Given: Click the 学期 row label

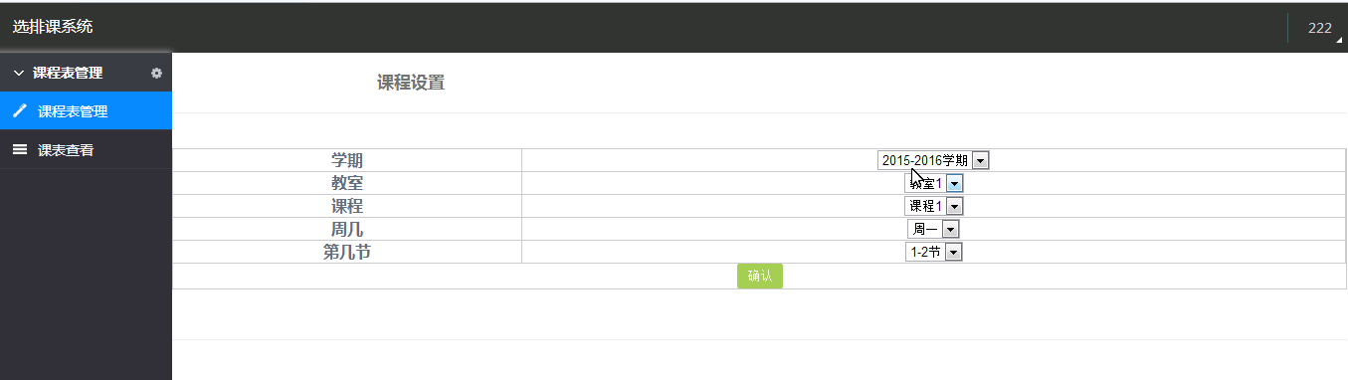Looking at the screenshot, I should pyautogui.click(x=347, y=160).
